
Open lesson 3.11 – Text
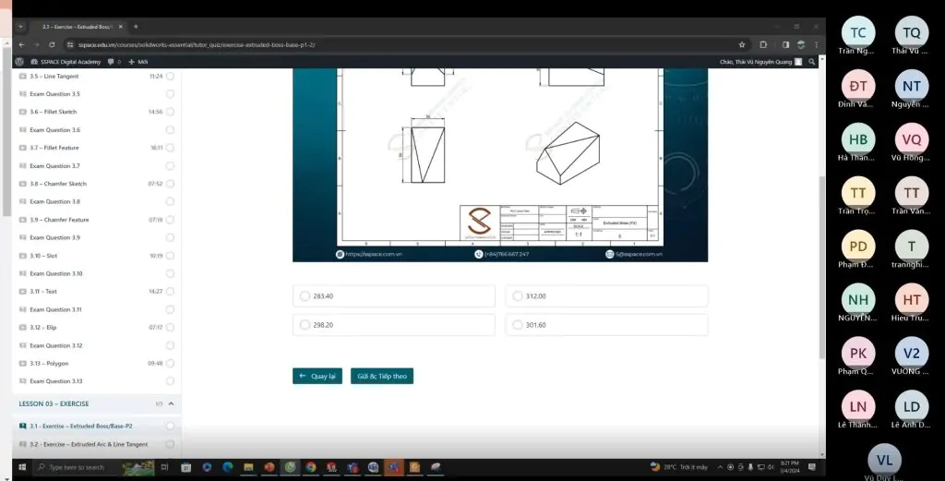click(43, 291)
